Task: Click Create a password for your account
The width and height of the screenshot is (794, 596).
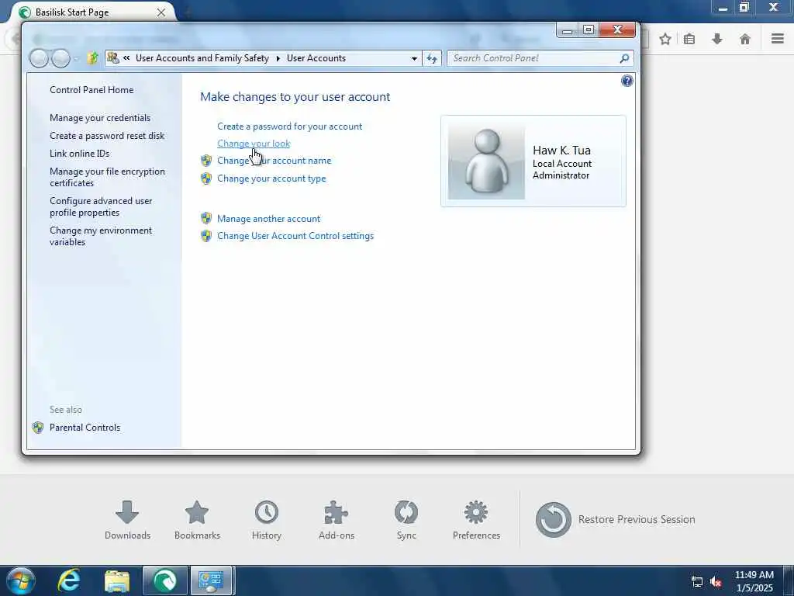Action: 290,126
